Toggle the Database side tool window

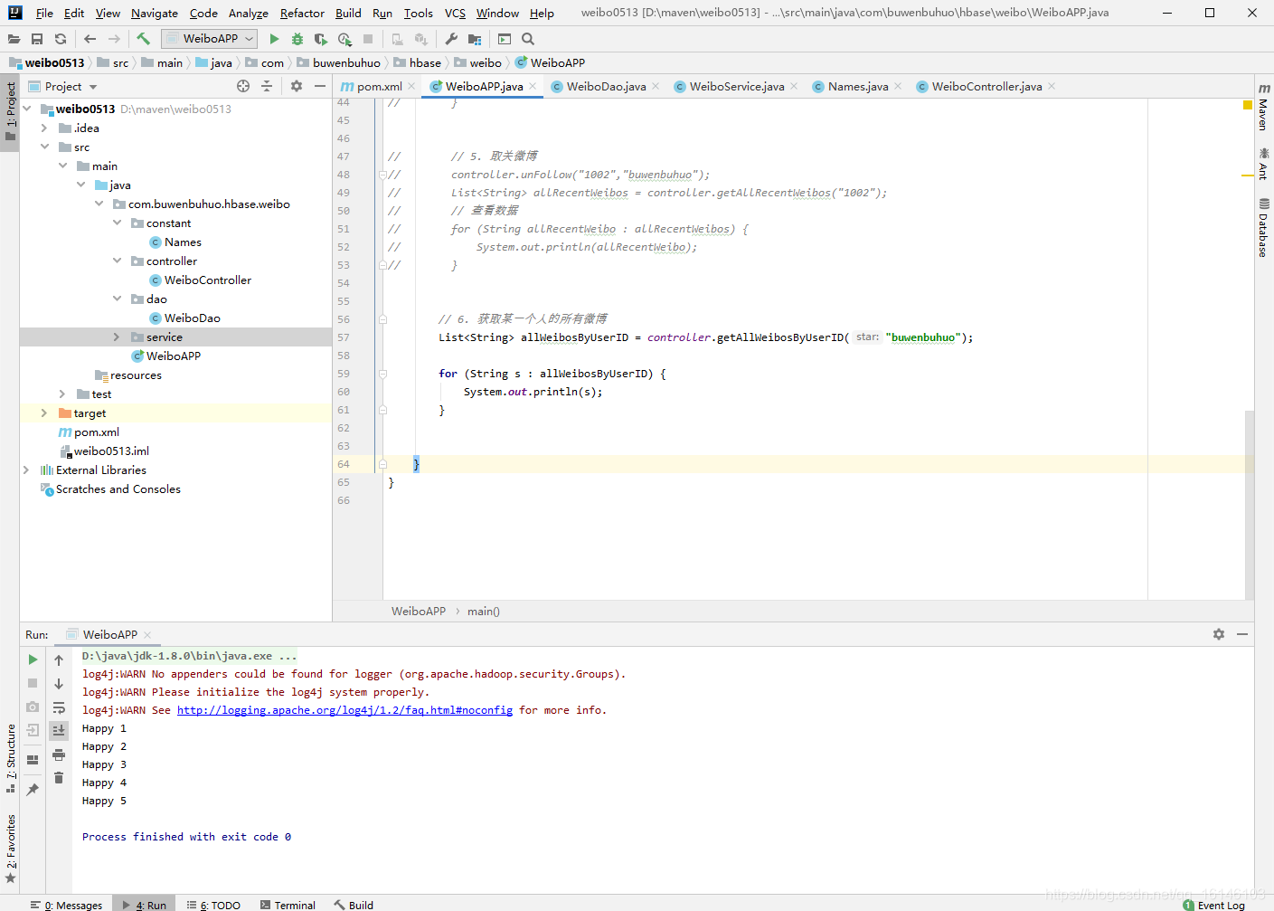[x=1264, y=227]
